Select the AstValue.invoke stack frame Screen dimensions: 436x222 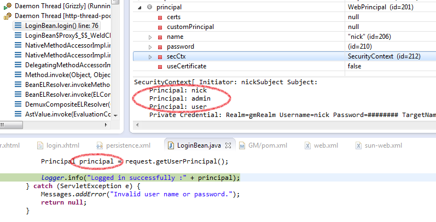[x=68, y=114]
